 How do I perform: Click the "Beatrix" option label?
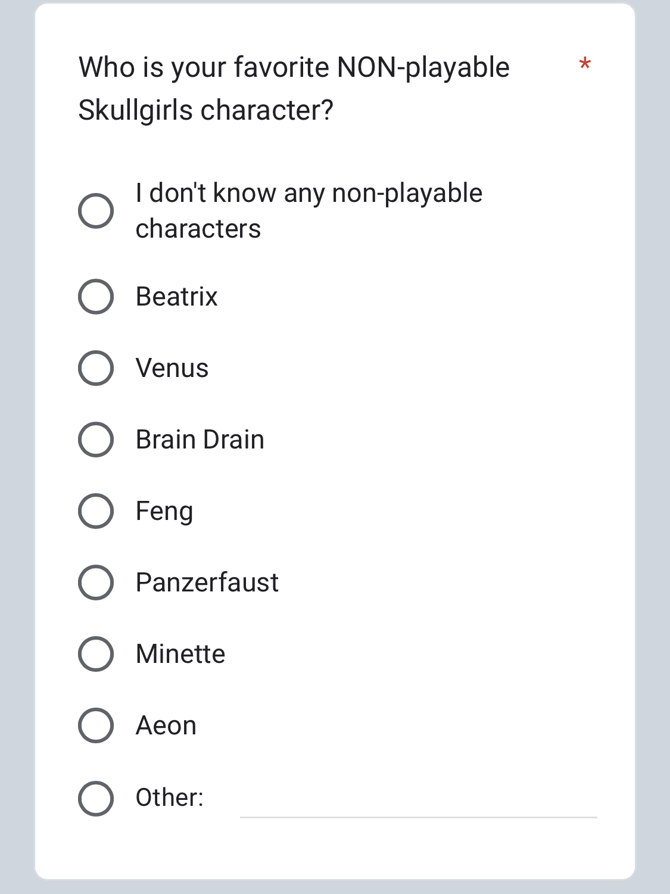177,297
